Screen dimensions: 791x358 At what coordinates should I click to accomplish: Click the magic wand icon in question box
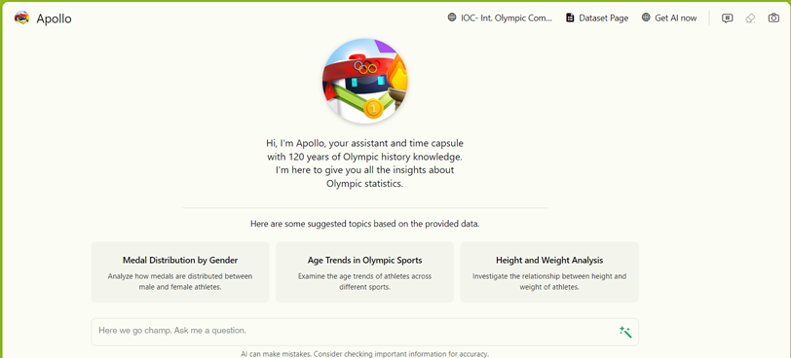[625, 332]
